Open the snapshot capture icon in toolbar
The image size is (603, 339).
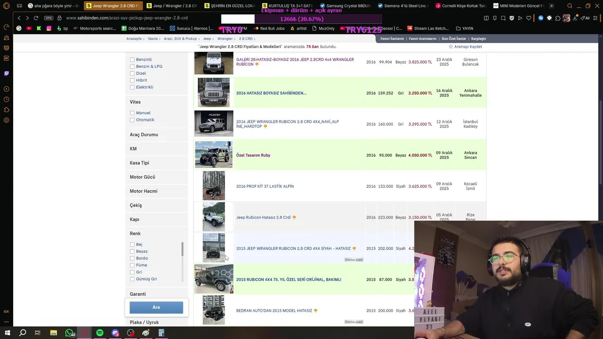click(x=503, y=18)
